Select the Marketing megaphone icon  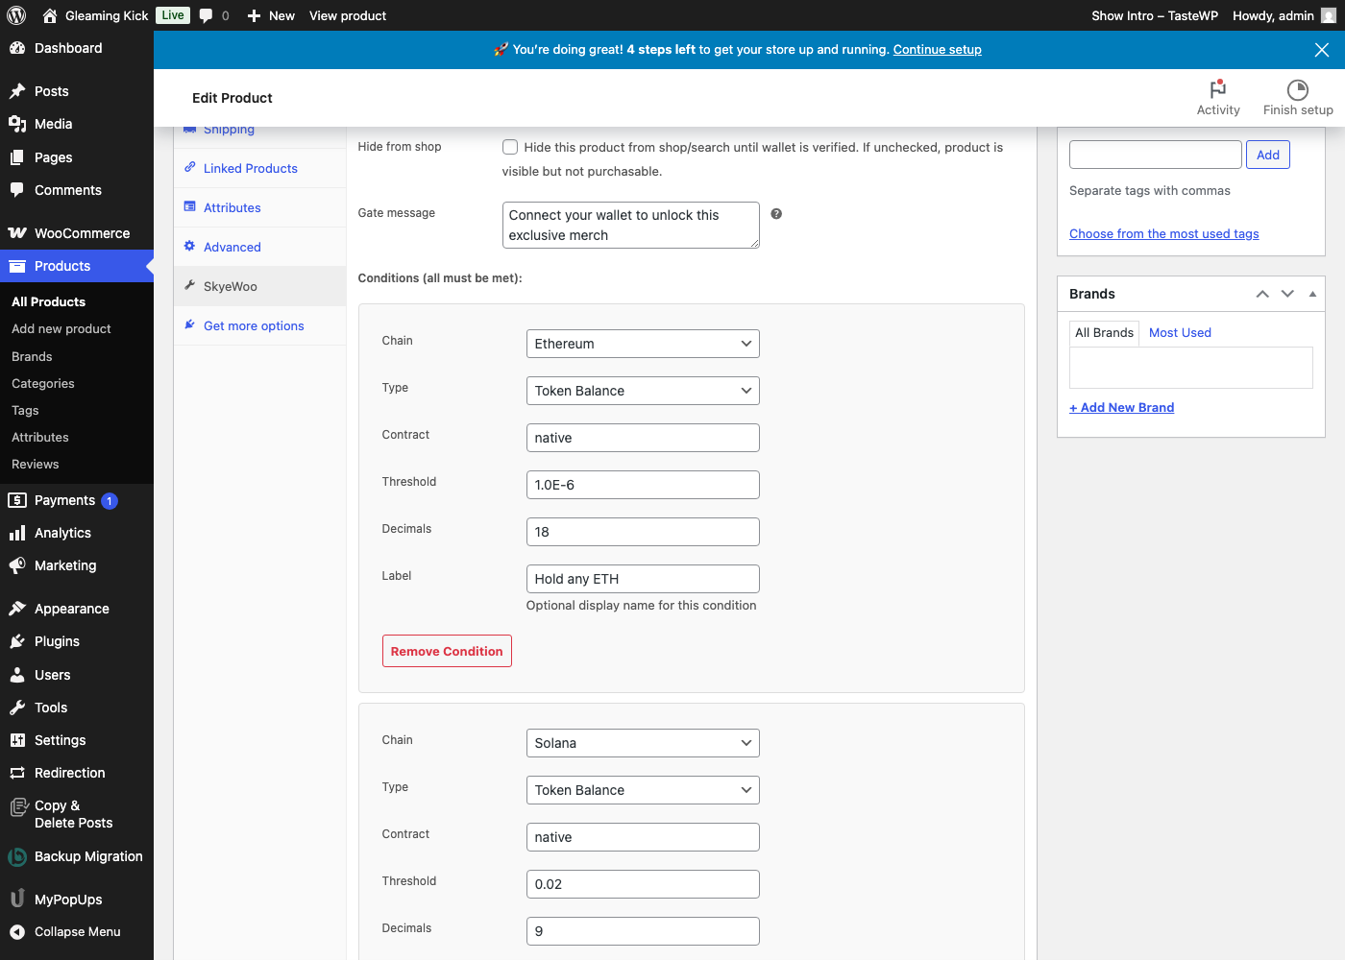tap(19, 565)
